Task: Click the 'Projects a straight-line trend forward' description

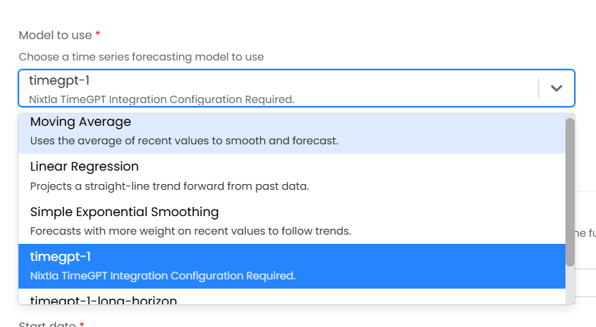Action: click(169, 186)
